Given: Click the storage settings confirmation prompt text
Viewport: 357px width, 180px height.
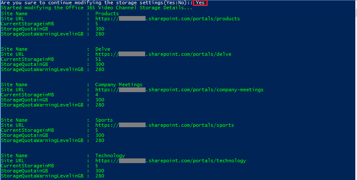Looking at the screenshot, I should 96,3.
